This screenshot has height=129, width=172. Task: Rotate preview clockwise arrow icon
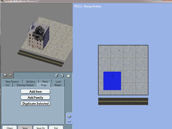pyautogui.click(x=62, y=76)
